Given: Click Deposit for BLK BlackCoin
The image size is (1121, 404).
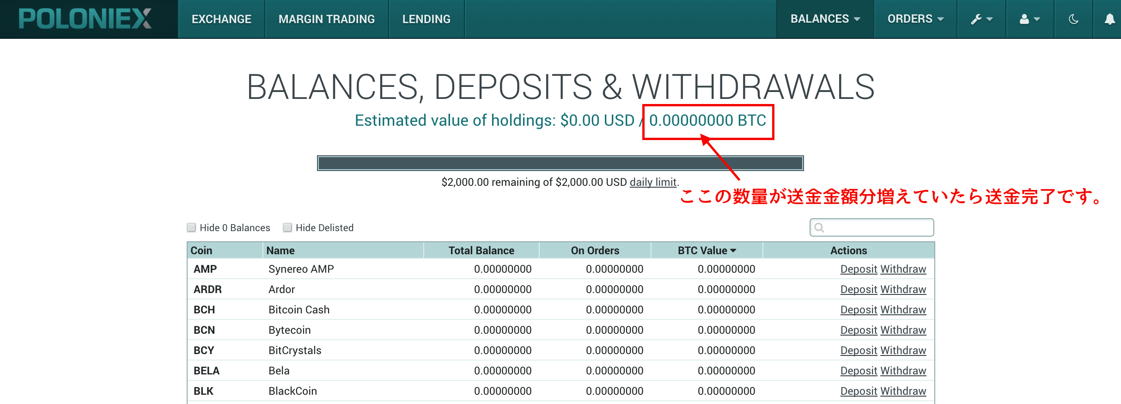Looking at the screenshot, I should (x=859, y=391).
